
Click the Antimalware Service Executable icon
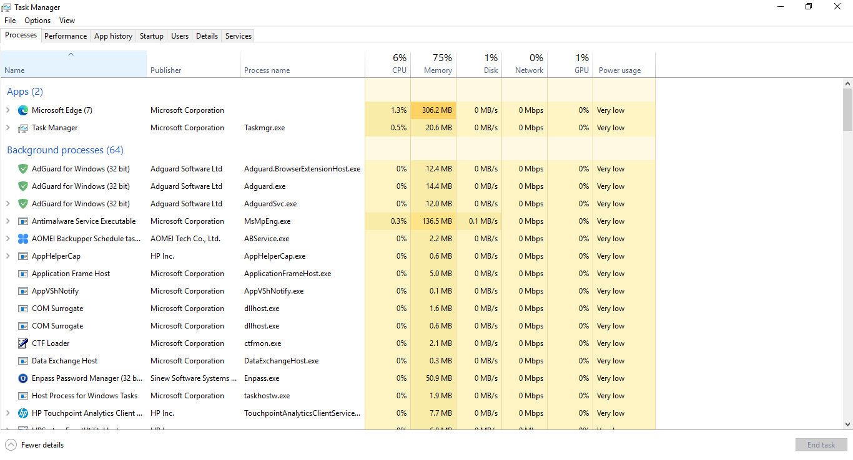click(x=23, y=221)
